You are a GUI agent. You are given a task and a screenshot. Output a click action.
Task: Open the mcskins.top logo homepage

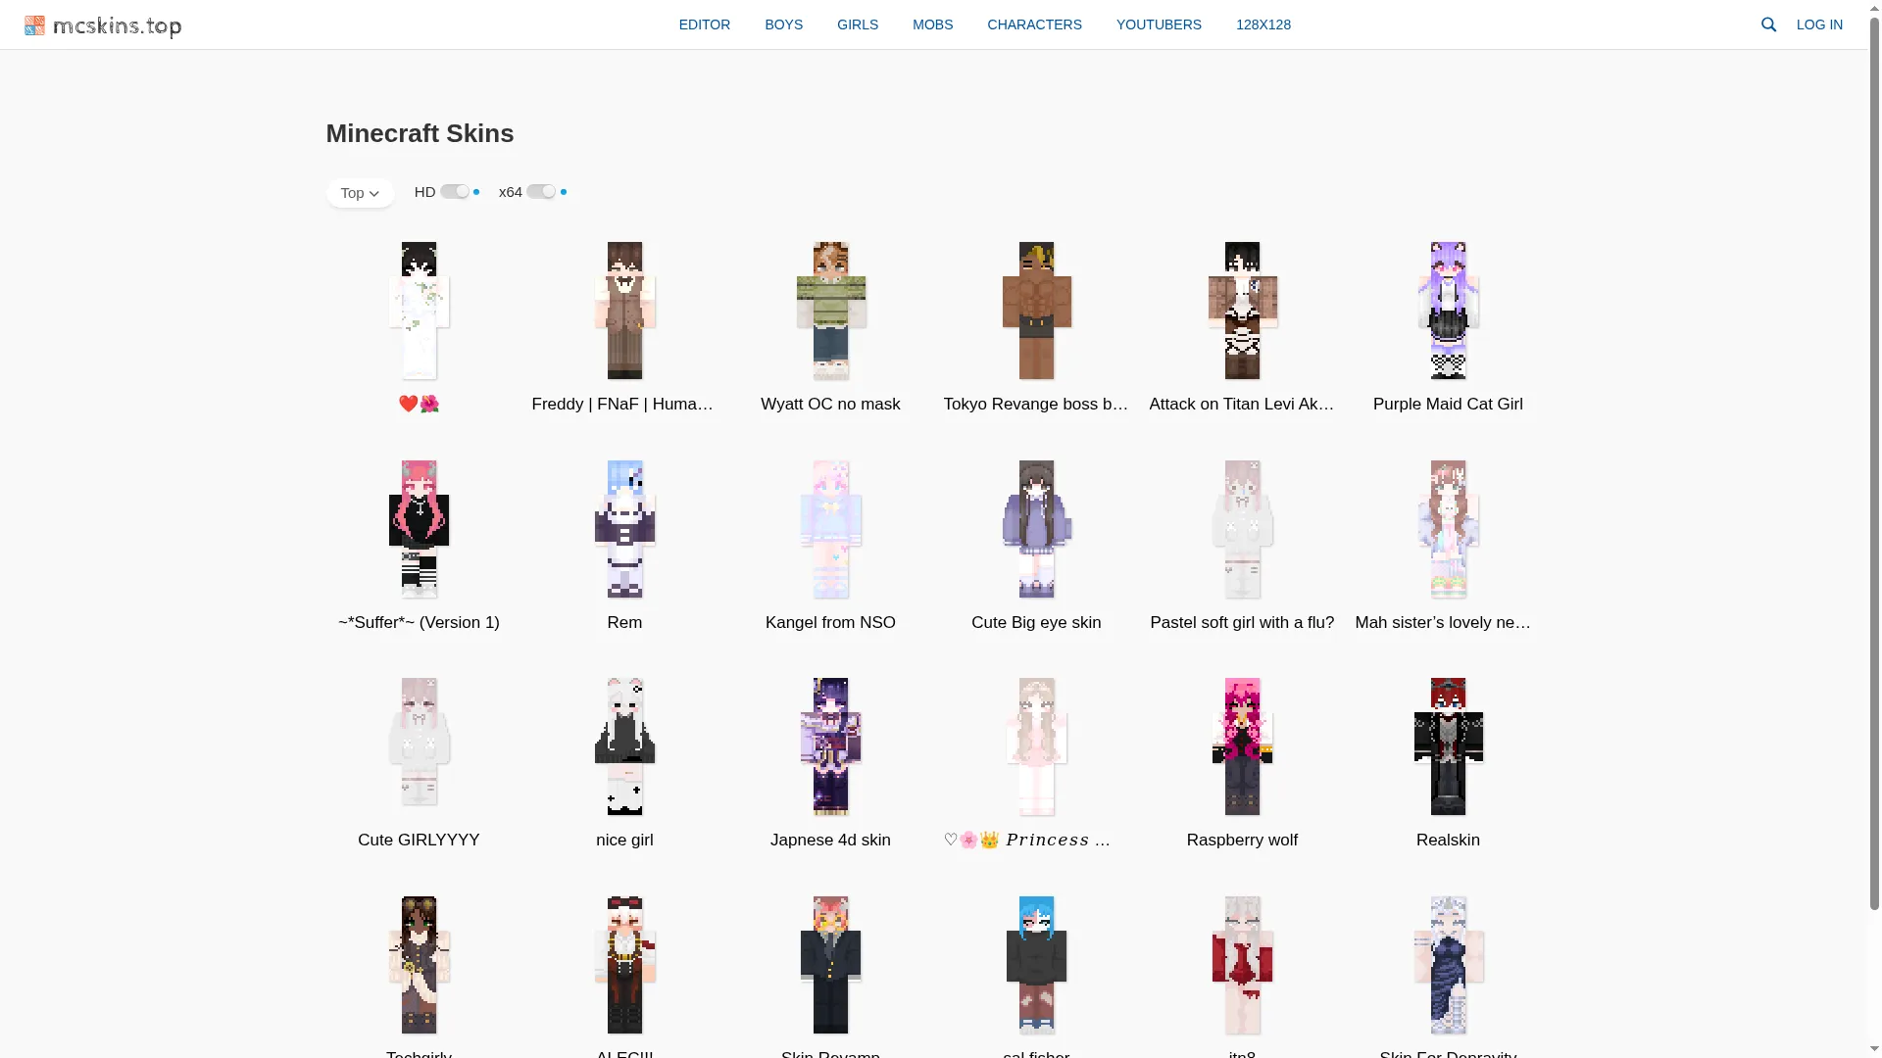click(x=103, y=25)
